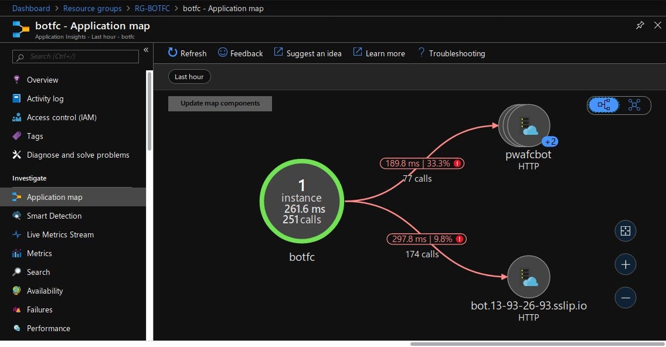Collapse the left navigation menu
666x347 pixels.
(x=145, y=50)
